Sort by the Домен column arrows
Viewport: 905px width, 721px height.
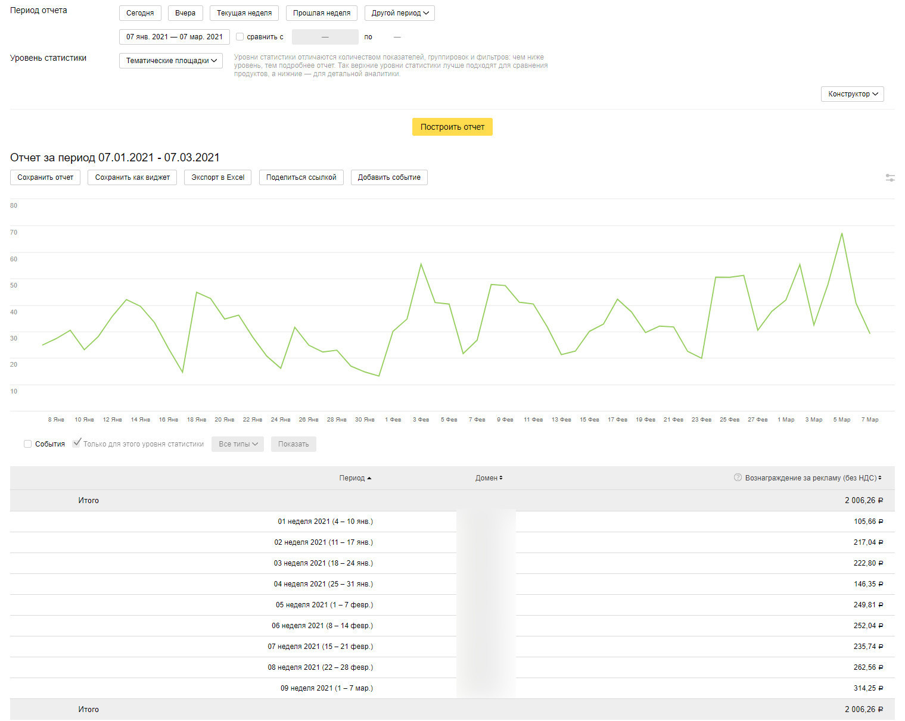(501, 478)
